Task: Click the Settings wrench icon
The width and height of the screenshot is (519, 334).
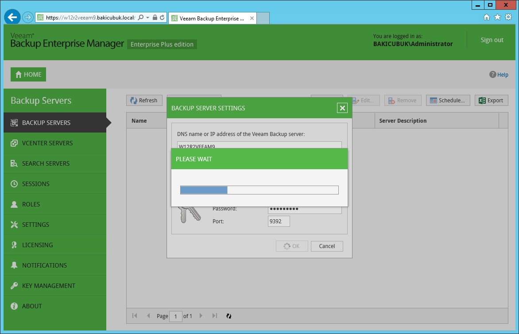Action: tap(14, 225)
